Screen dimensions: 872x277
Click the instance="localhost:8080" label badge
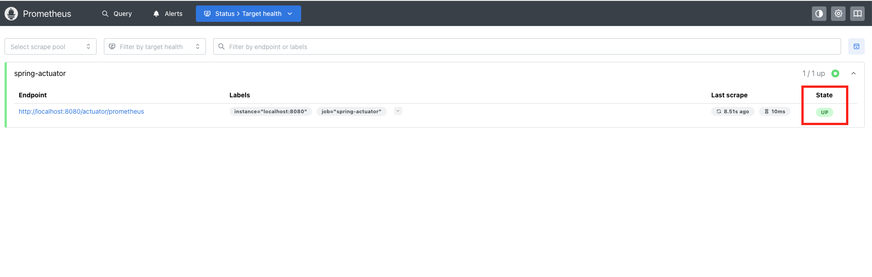tap(271, 111)
